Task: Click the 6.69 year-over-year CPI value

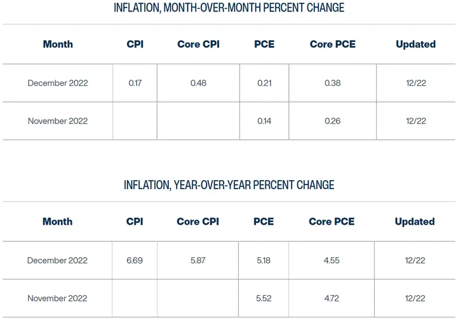Action: click(134, 260)
